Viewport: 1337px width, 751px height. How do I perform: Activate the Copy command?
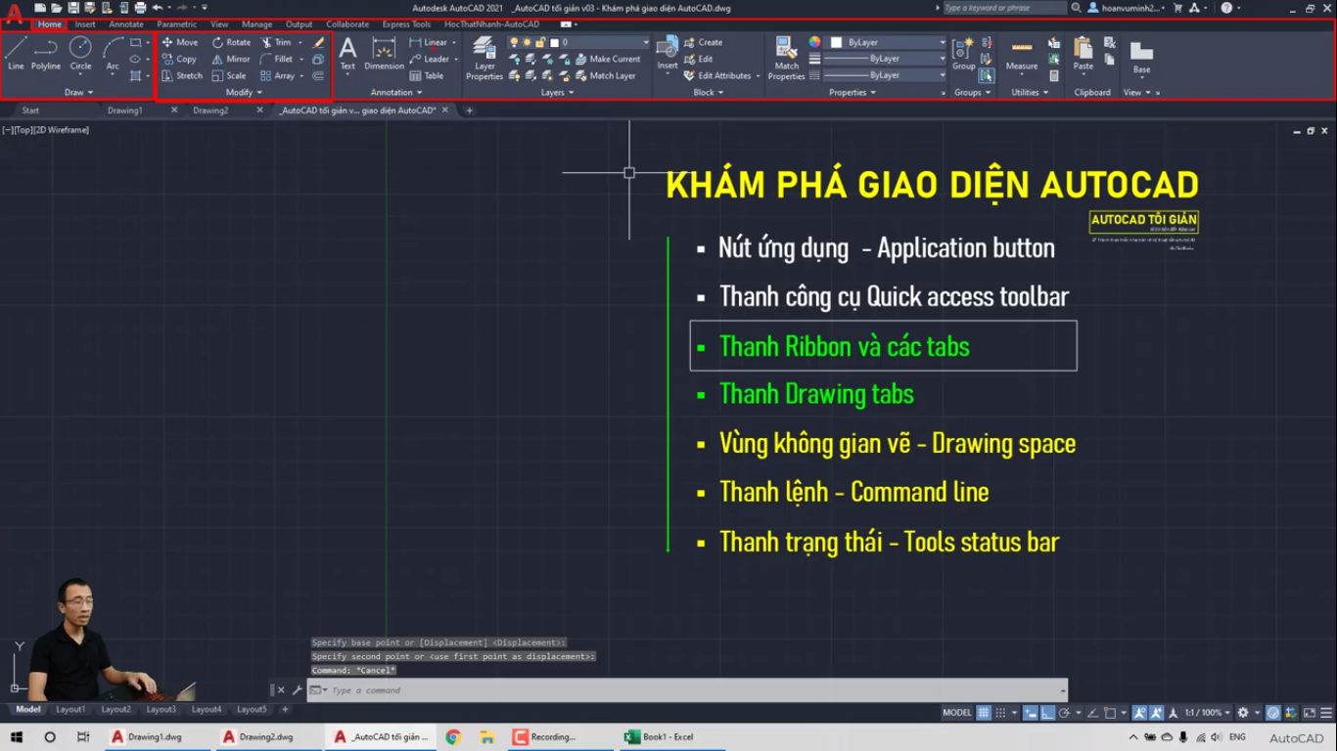[179, 59]
